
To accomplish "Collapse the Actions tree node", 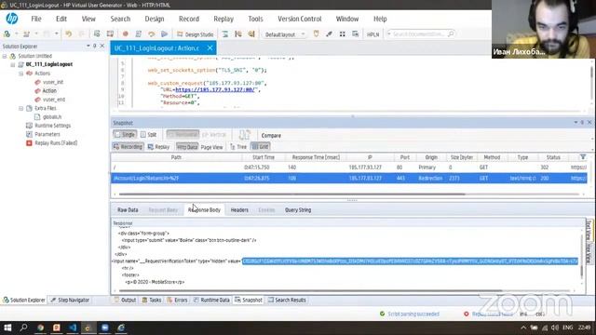I will [x=20, y=74].
